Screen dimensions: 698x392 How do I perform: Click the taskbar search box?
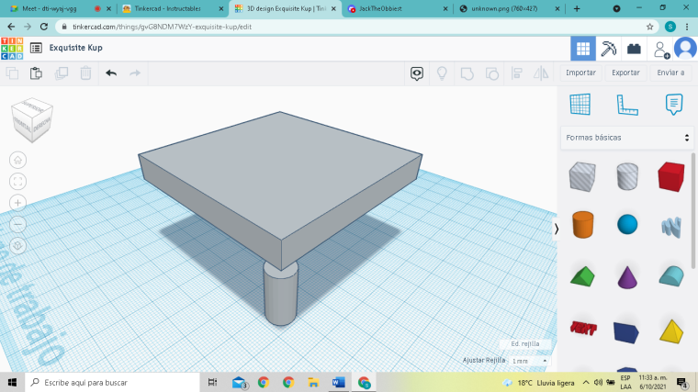[x=112, y=382]
